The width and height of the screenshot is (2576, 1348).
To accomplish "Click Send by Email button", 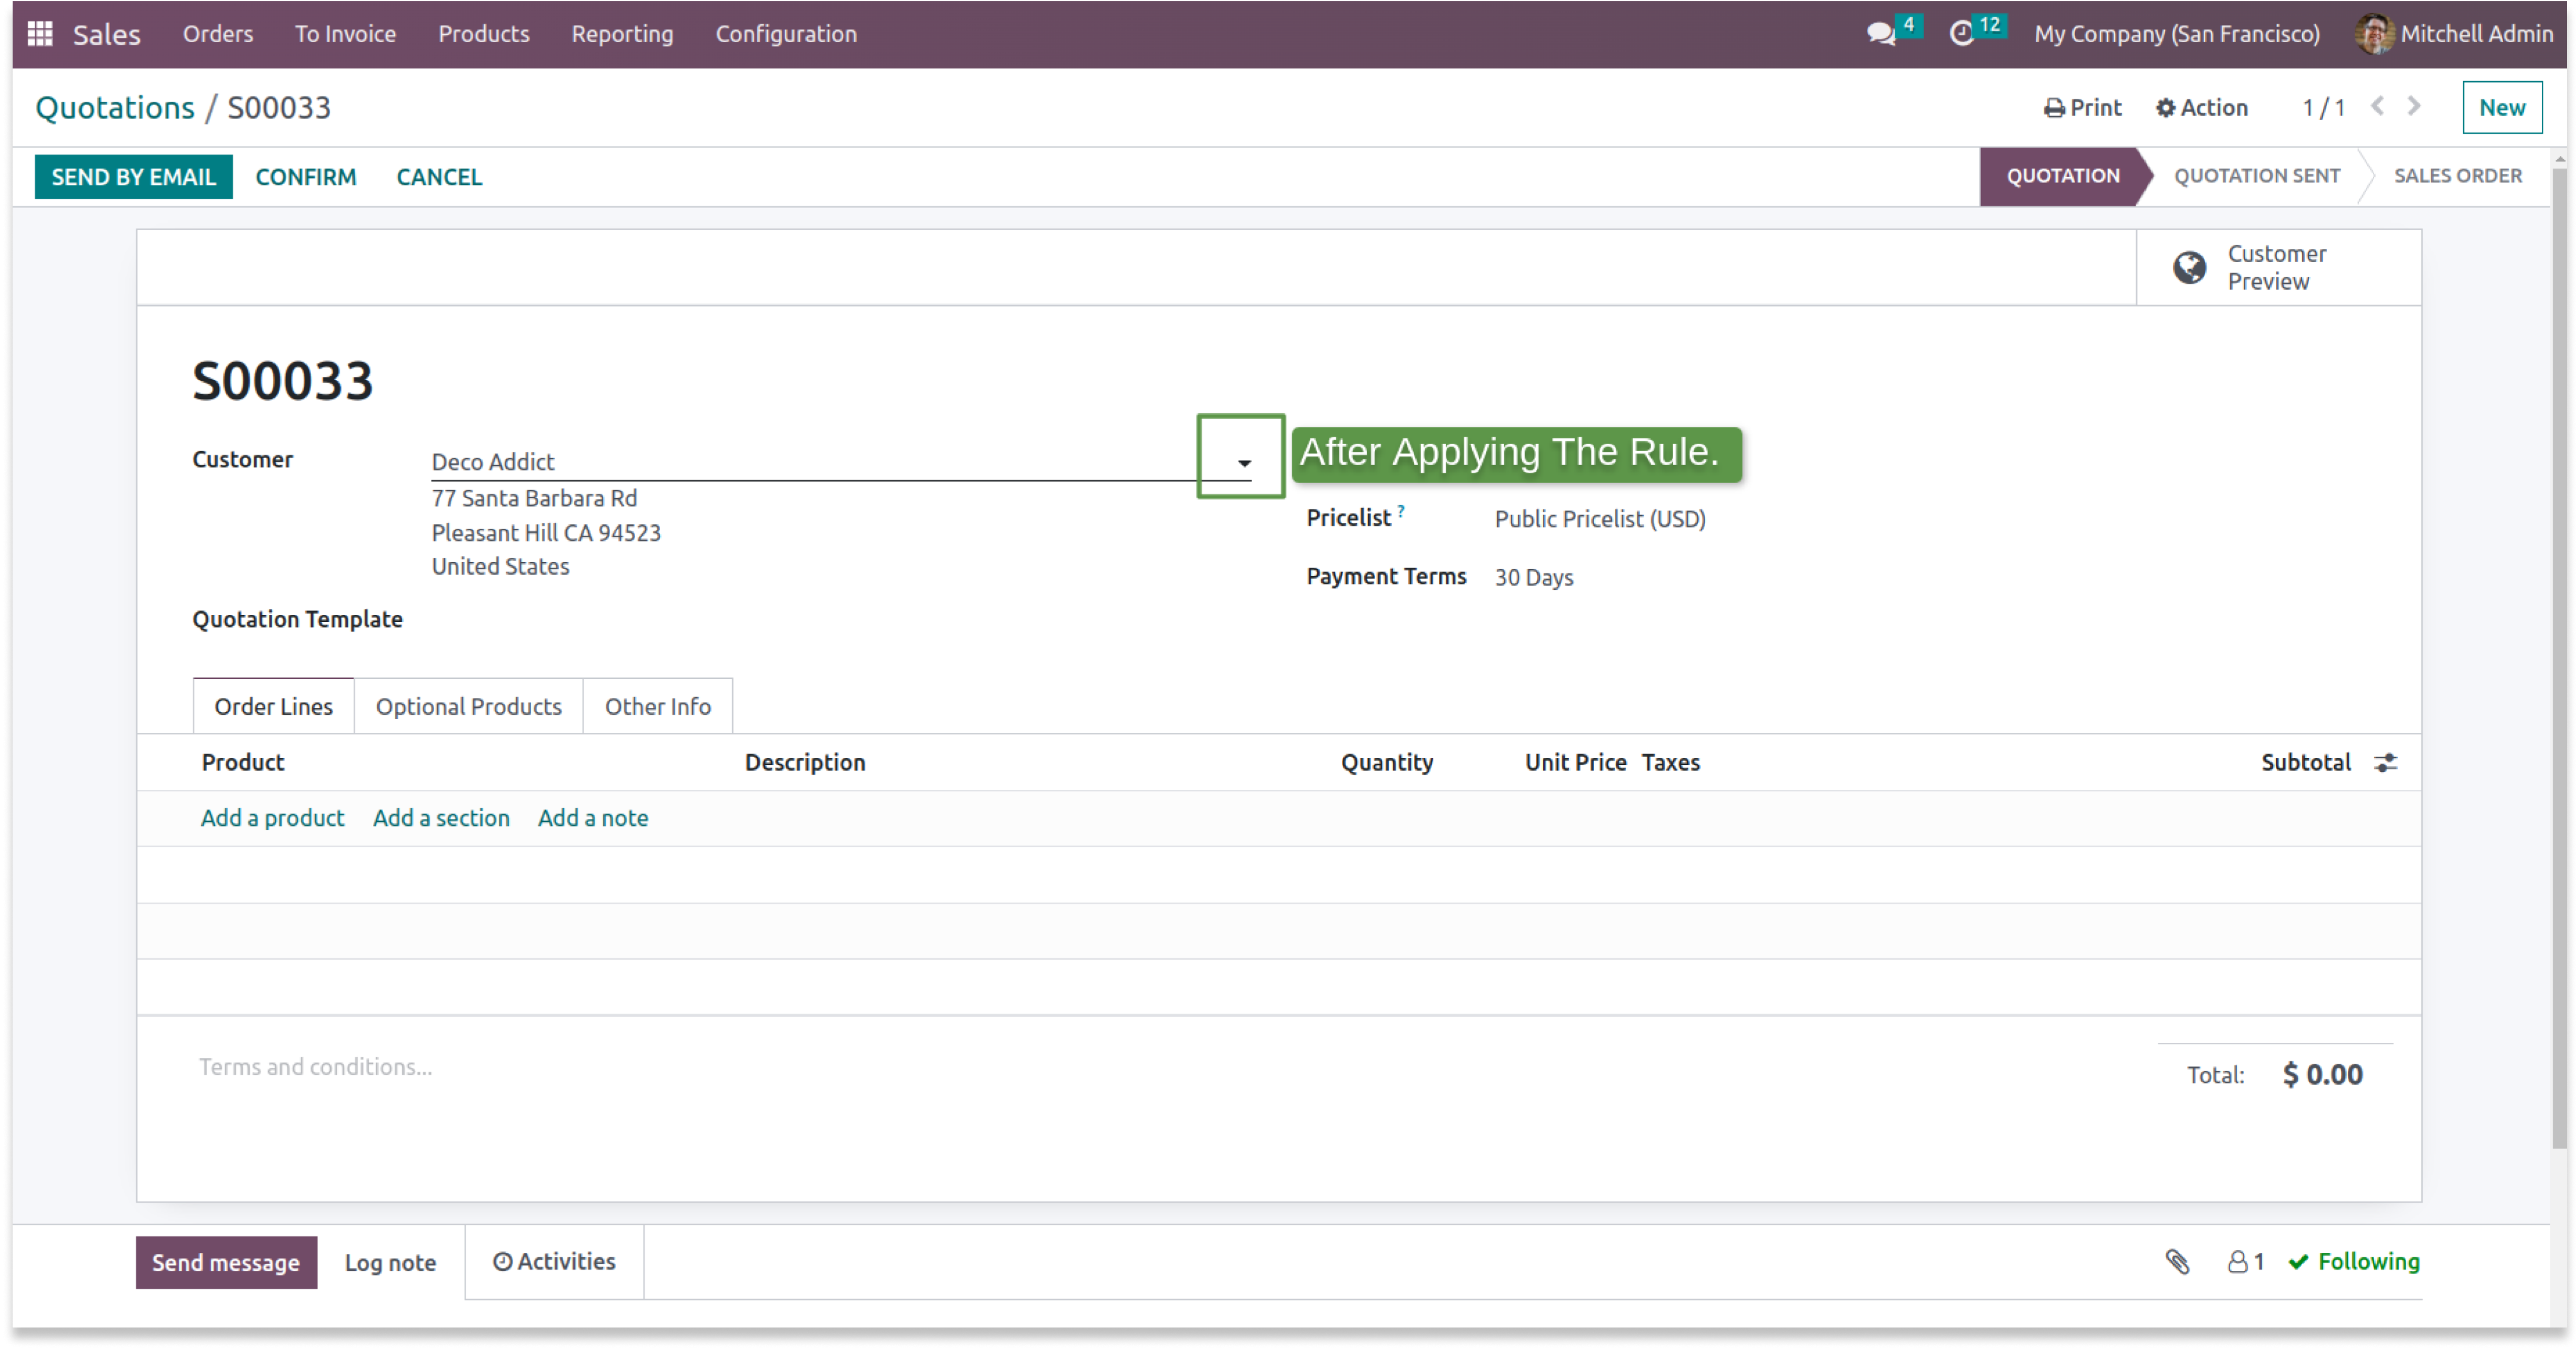I will tap(134, 177).
